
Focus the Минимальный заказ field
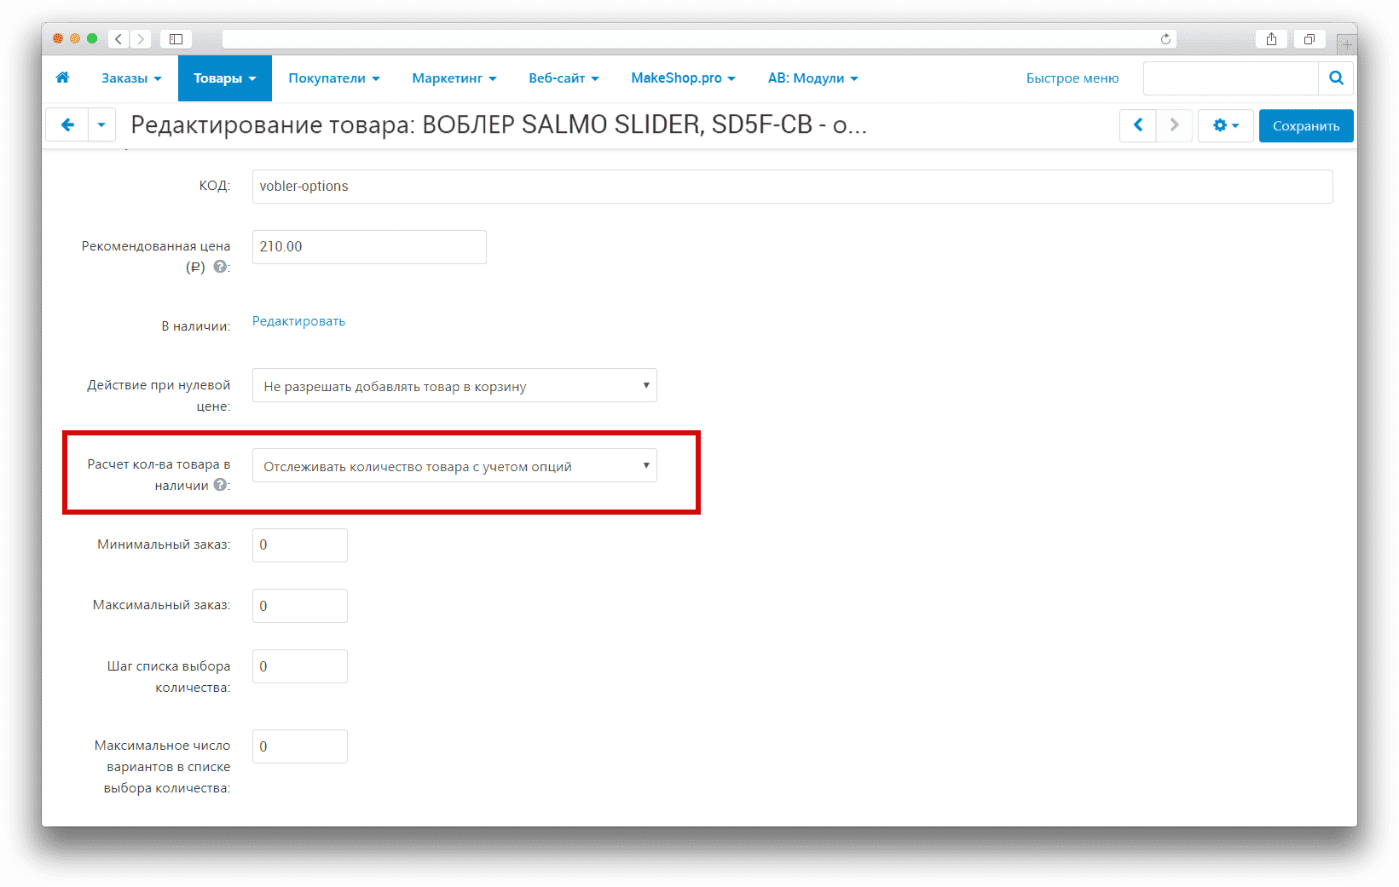pos(300,545)
